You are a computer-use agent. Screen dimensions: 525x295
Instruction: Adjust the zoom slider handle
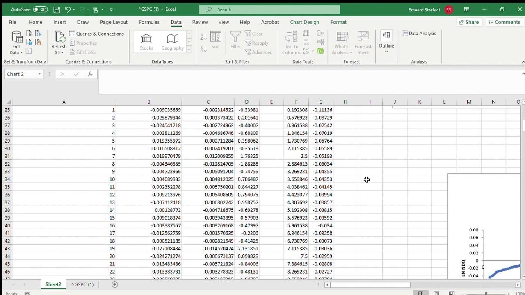tap(486, 293)
